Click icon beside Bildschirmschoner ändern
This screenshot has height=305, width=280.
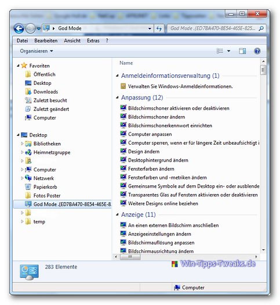pos(123,117)
